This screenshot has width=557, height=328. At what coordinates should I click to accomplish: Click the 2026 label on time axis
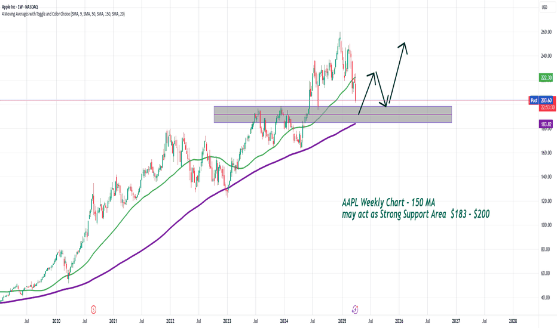tap(399, 321)
